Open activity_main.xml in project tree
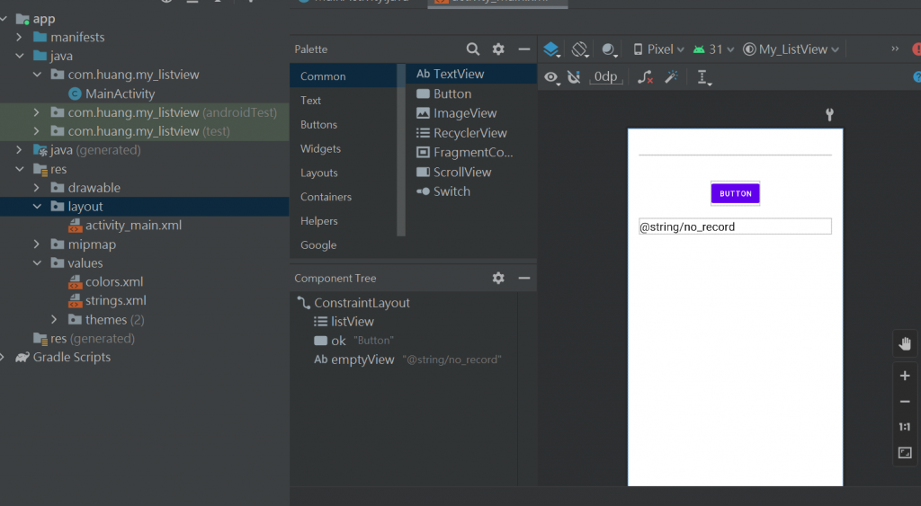The width and height of the screenshot is (921, 506). pyautogui.click(x=125, y=225)
